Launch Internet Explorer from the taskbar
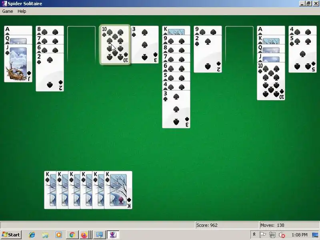This screenshot has height=240, width=320. pyautogui.click(x=32, y=235)
